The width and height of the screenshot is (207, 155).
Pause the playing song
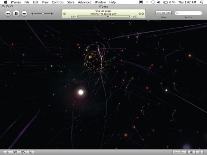[16, 14]
